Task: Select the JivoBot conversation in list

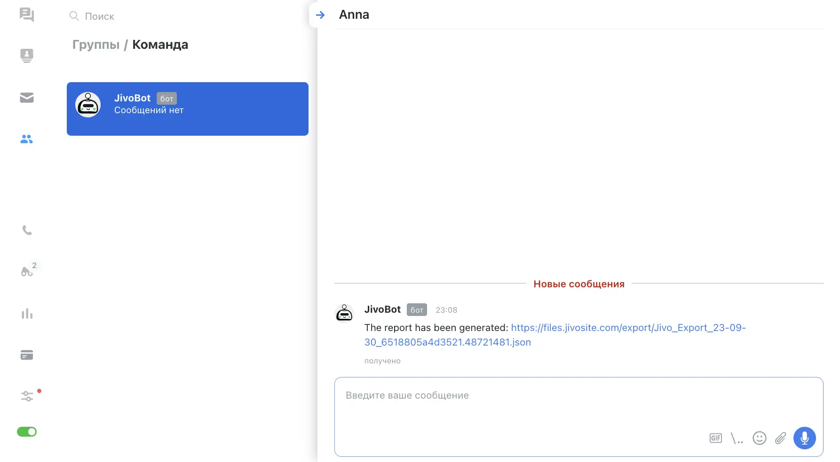Action: (187, 109)
